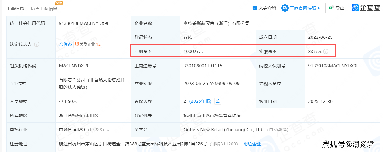Expand the 工商官网快照 arrow
This screenshot has width=383, height=152.
click(x=319, y=8)
